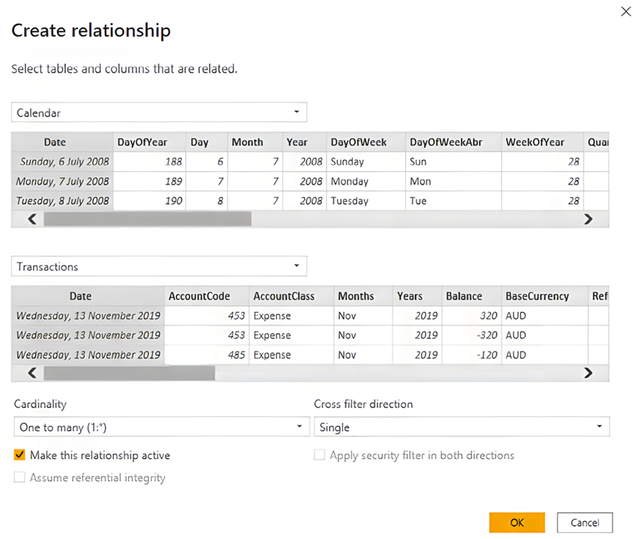Open the Calendar table selector dropdown

click(x=297, y=112)
